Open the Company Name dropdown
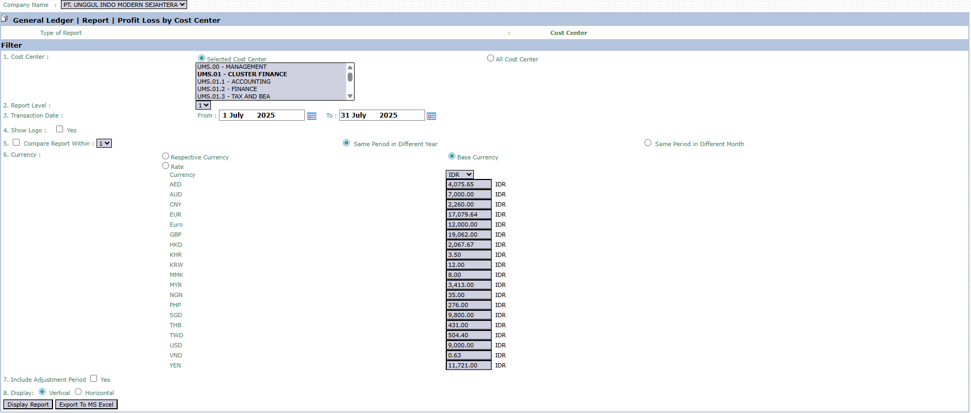971x413 pixels. pos(124,5)
